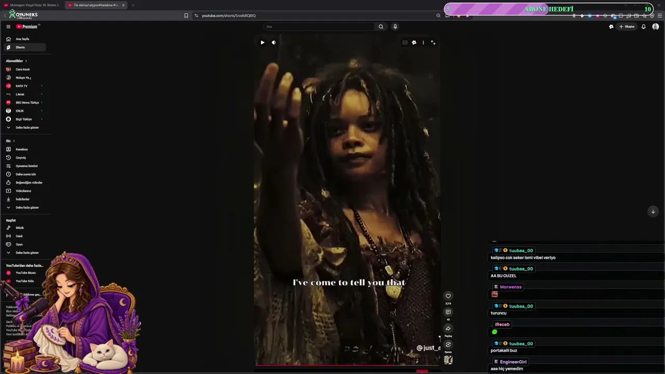
Task: Click iReceb username in chat
Action: click(x=502, y=325)
